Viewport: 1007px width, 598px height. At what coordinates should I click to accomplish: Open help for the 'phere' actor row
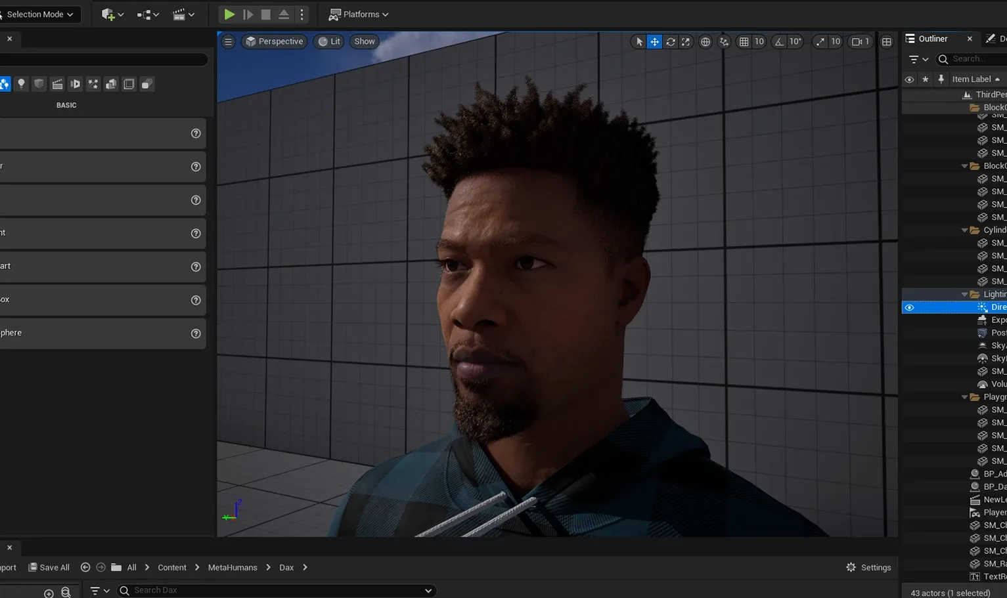(x=196, y=333)
